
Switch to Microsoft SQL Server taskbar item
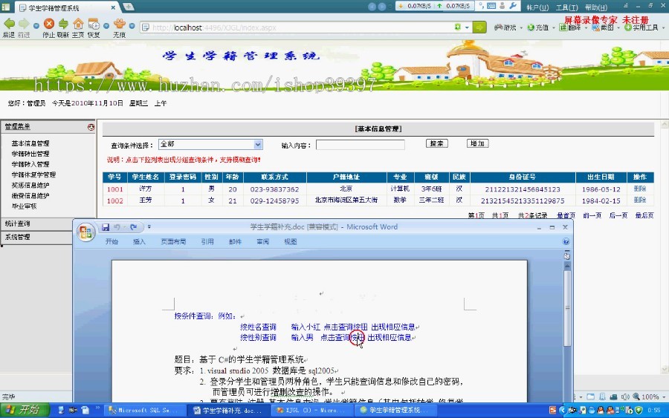point(145,411)
